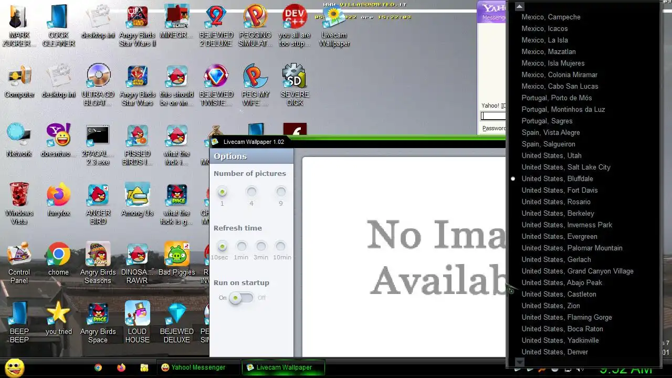Click the smiley face Start button
This screenshot has width=672, height=378.
[14, 367]
